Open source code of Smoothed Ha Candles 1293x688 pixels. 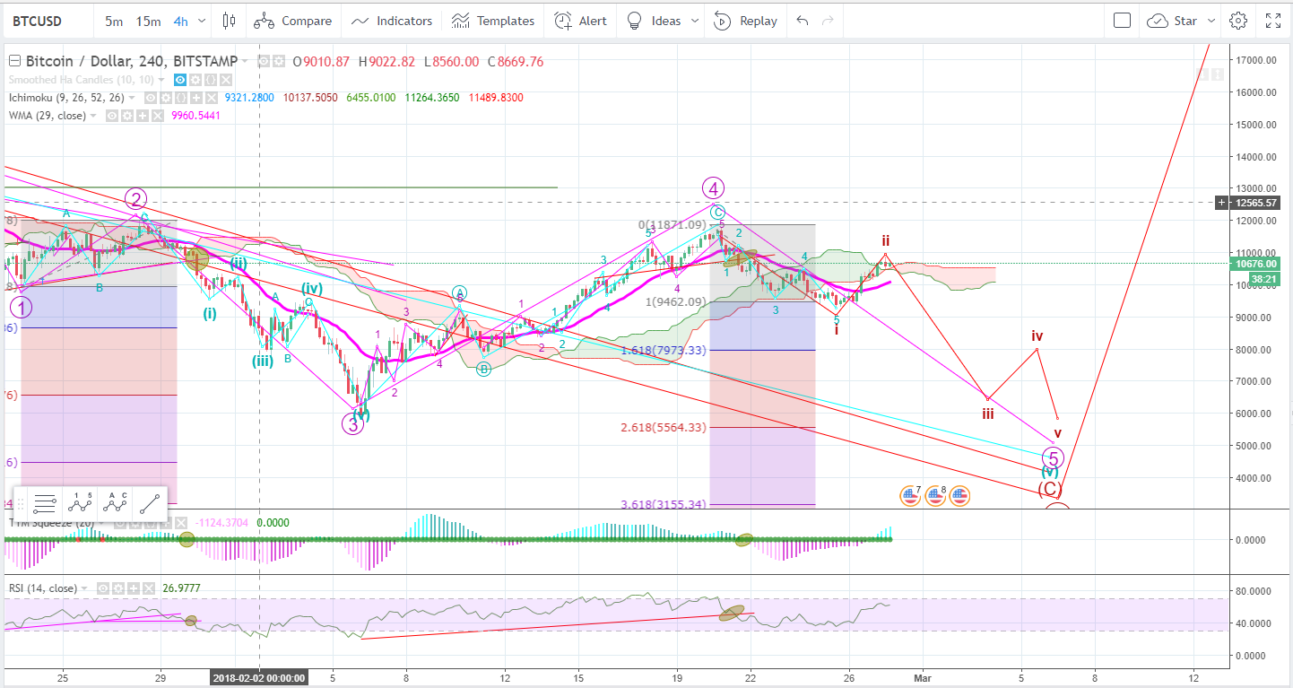(x=211, y=80)
